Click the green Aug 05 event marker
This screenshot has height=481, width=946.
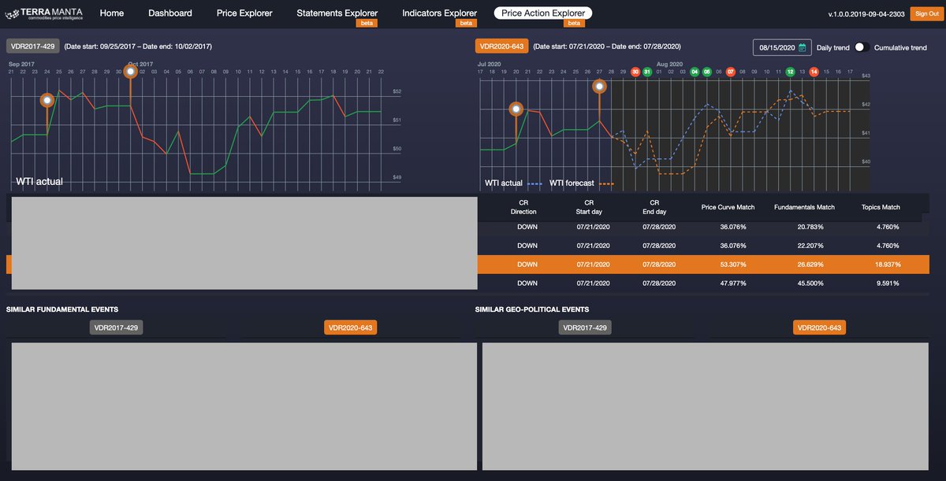tap(708, 71)
